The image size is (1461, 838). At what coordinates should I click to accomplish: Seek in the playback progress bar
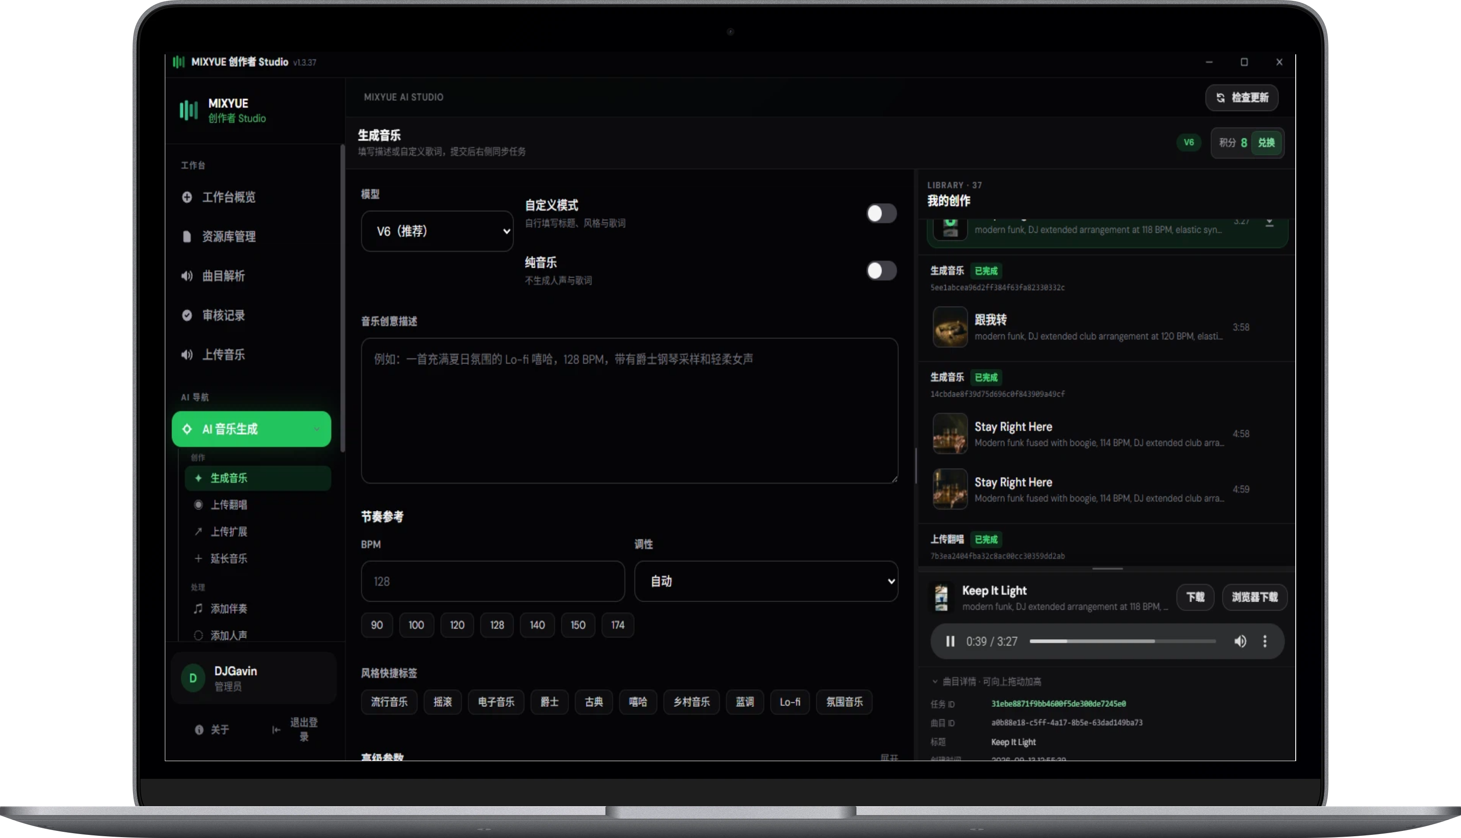1122,641
